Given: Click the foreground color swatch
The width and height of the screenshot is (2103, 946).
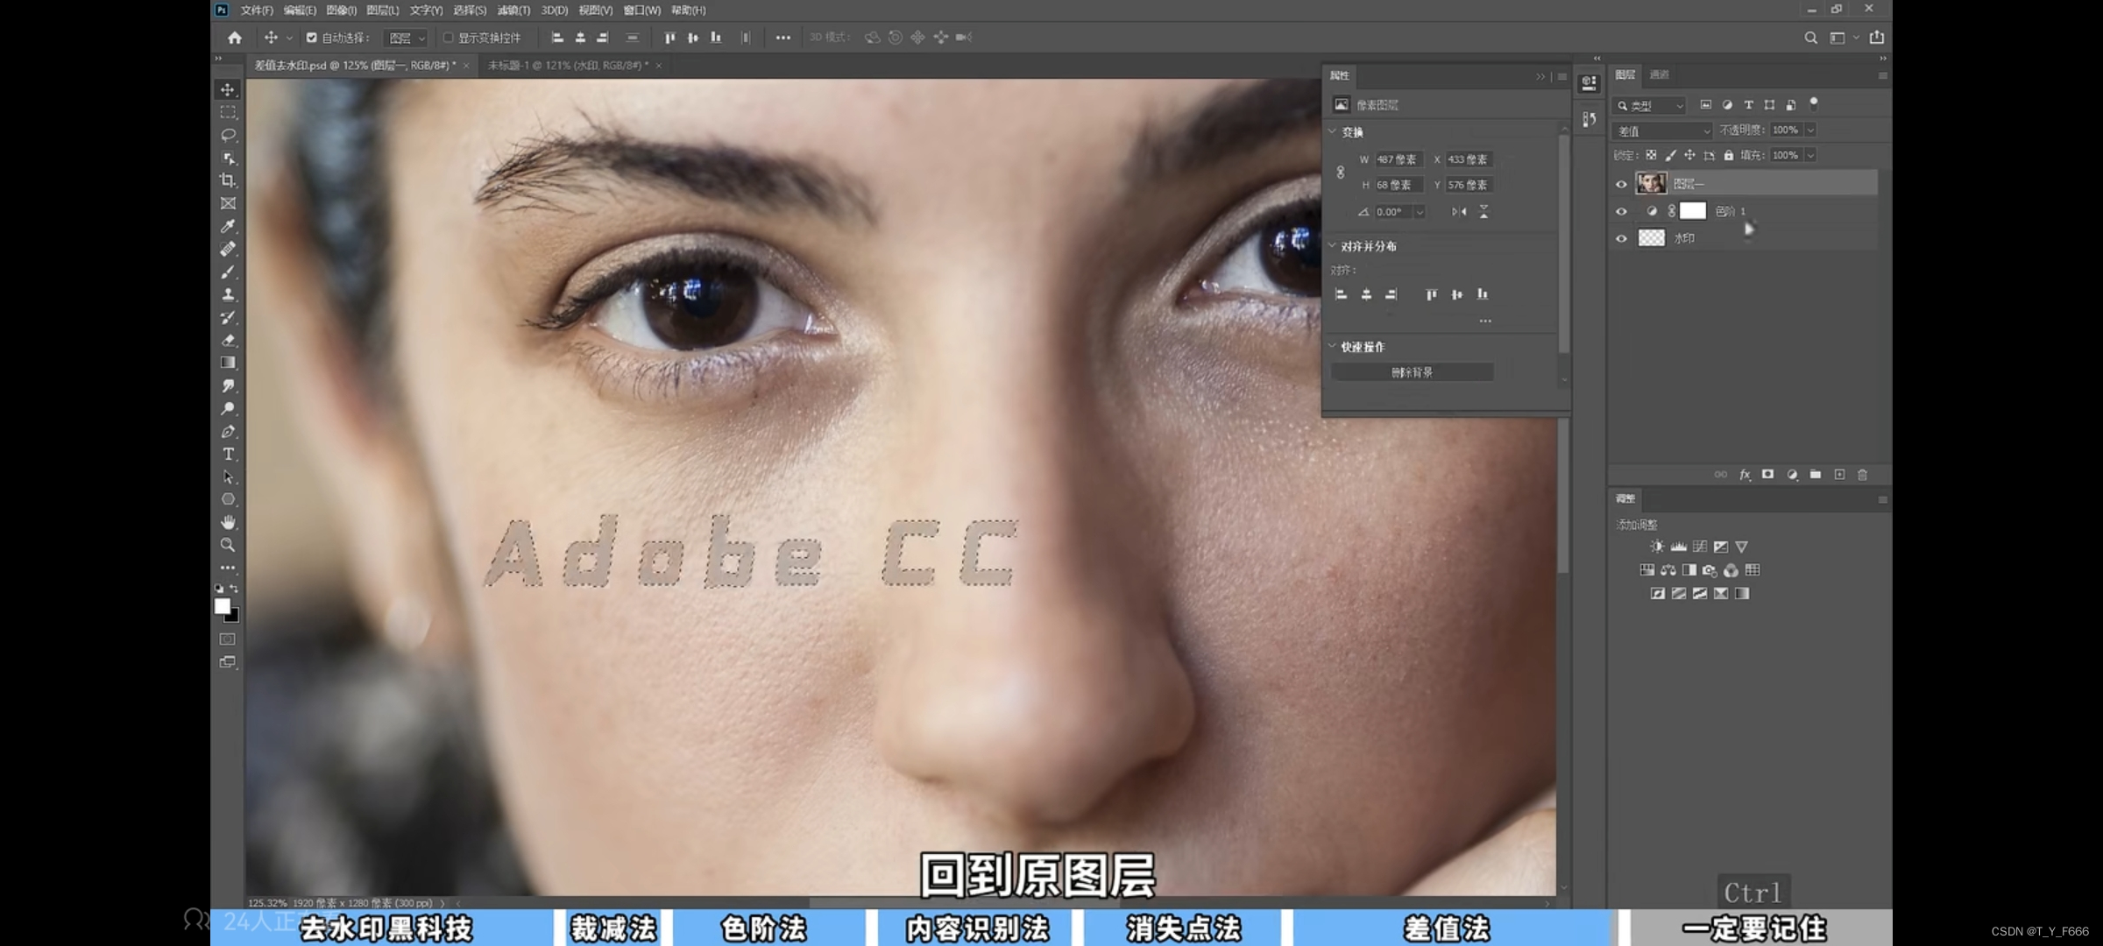Looking at the screenshot, I should [x=223, y=605].
